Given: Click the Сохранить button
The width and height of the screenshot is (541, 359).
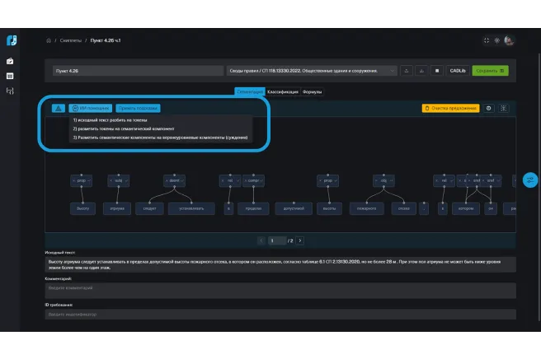Looking at the screenshot, I should [490, 71].
